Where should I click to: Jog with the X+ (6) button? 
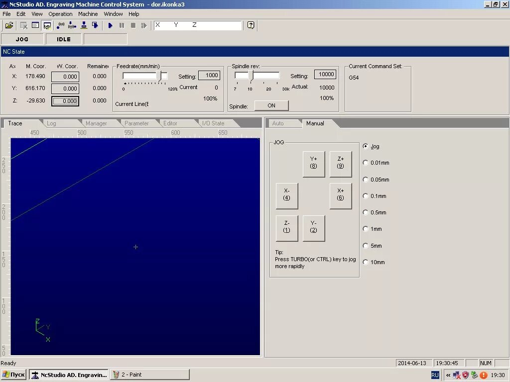pos(341,196)
